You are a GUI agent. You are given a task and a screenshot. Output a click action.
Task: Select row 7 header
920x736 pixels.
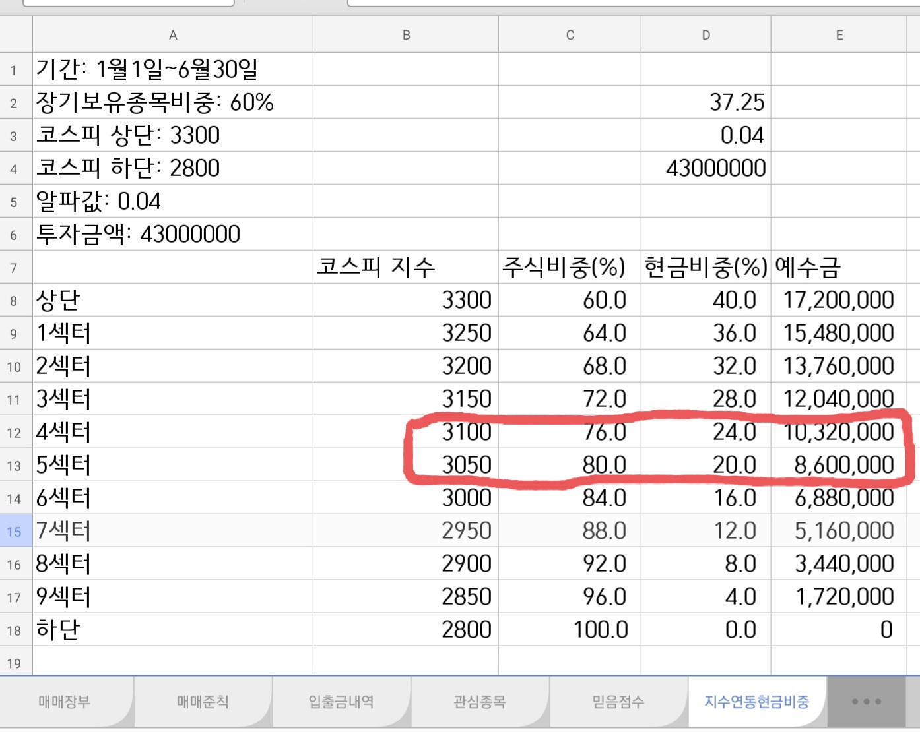click(16, 267)
